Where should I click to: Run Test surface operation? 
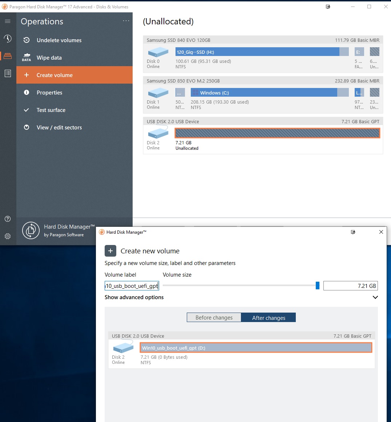pos(74,110)
